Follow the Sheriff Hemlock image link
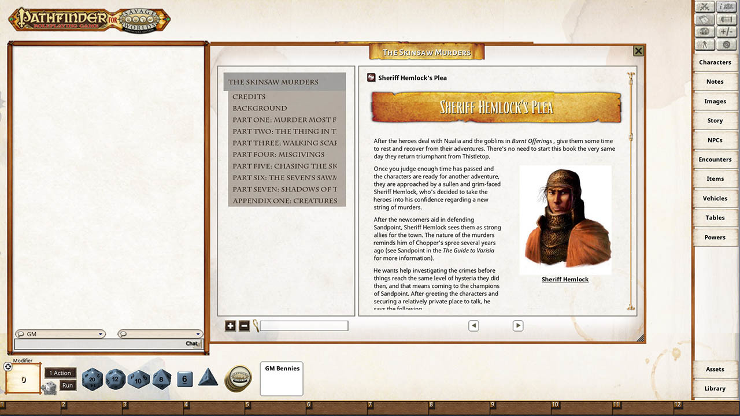This screenshot has width=740, height=416. click(x=565, y=279)
